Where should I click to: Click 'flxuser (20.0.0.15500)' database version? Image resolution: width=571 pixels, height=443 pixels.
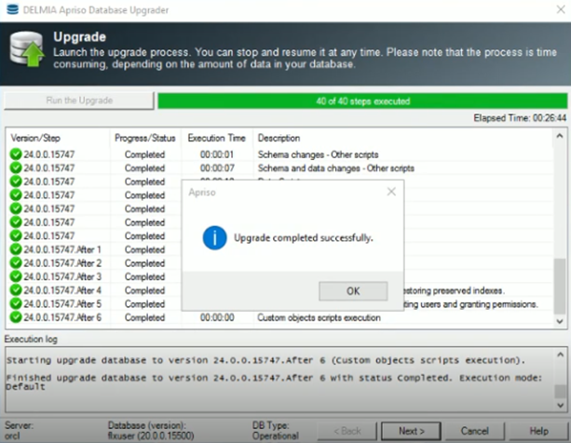click(x=151, y=436)
